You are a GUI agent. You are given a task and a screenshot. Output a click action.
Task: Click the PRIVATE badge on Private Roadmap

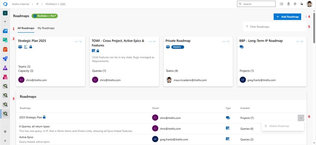click(178, 47)
